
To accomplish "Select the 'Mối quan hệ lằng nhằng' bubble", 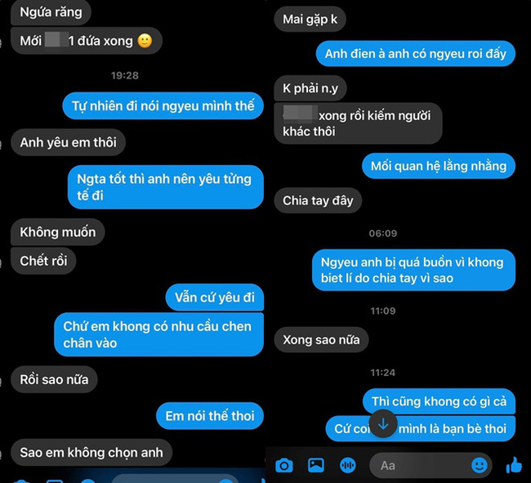I will tap(439, 166).
